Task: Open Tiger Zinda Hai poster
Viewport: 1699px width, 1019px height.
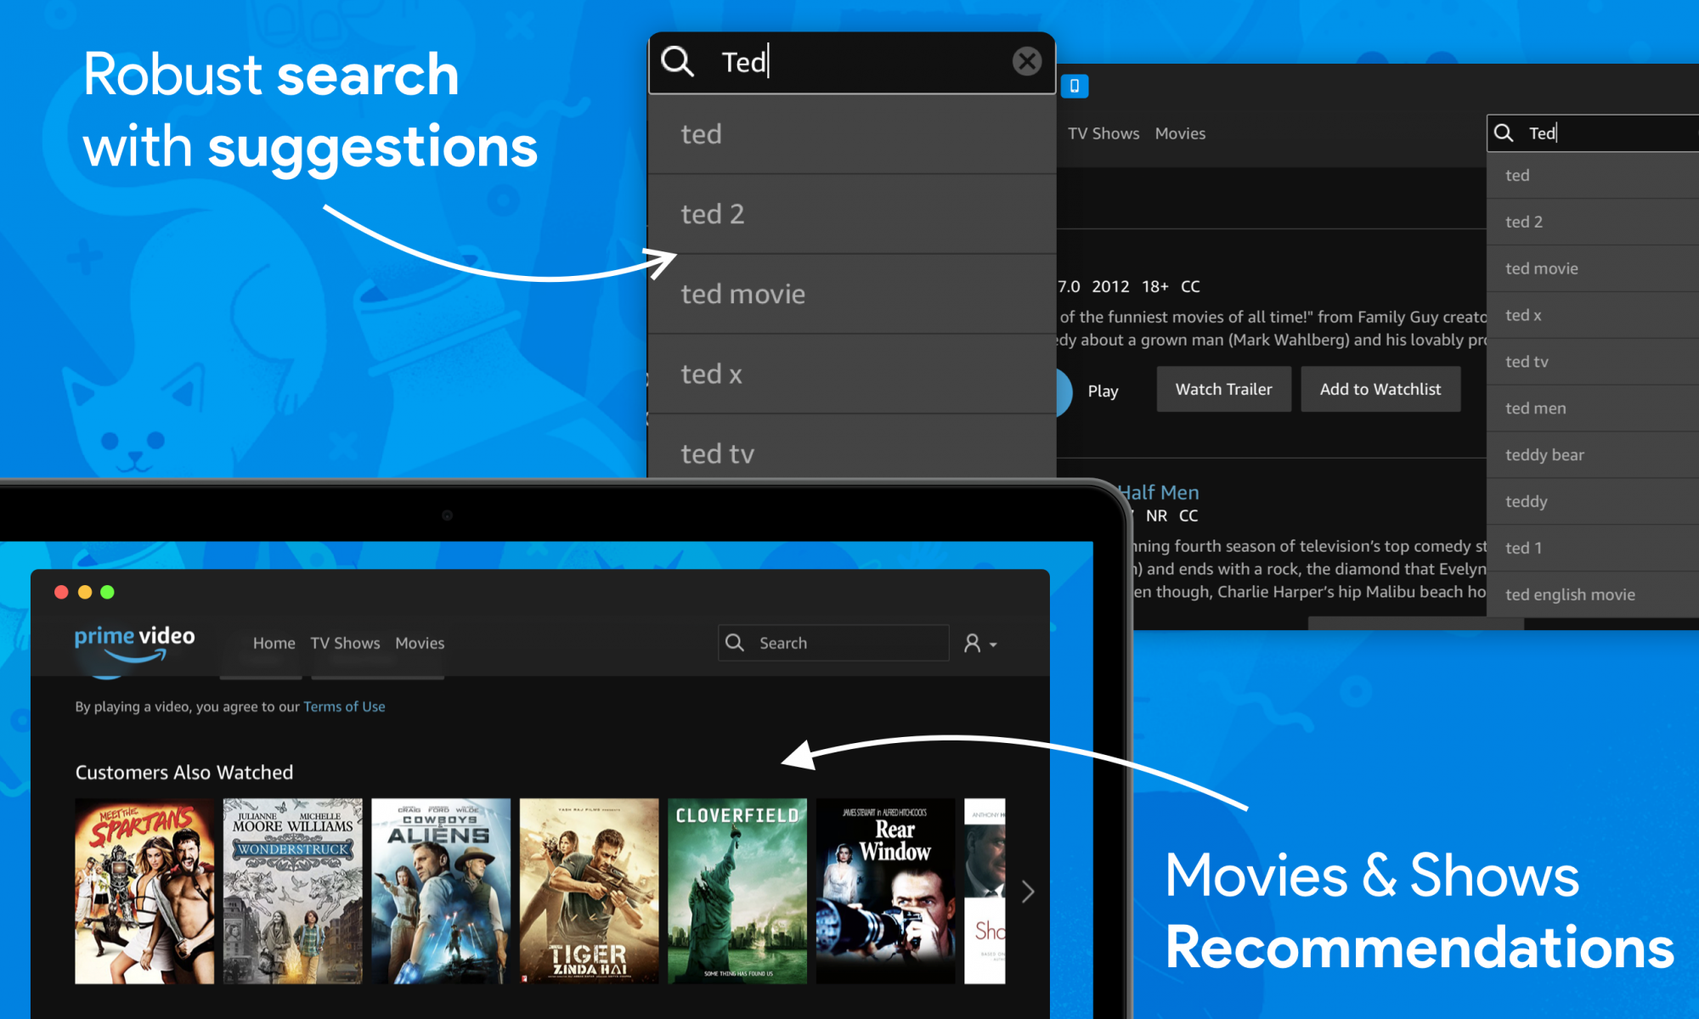Action: click(589, 891)
